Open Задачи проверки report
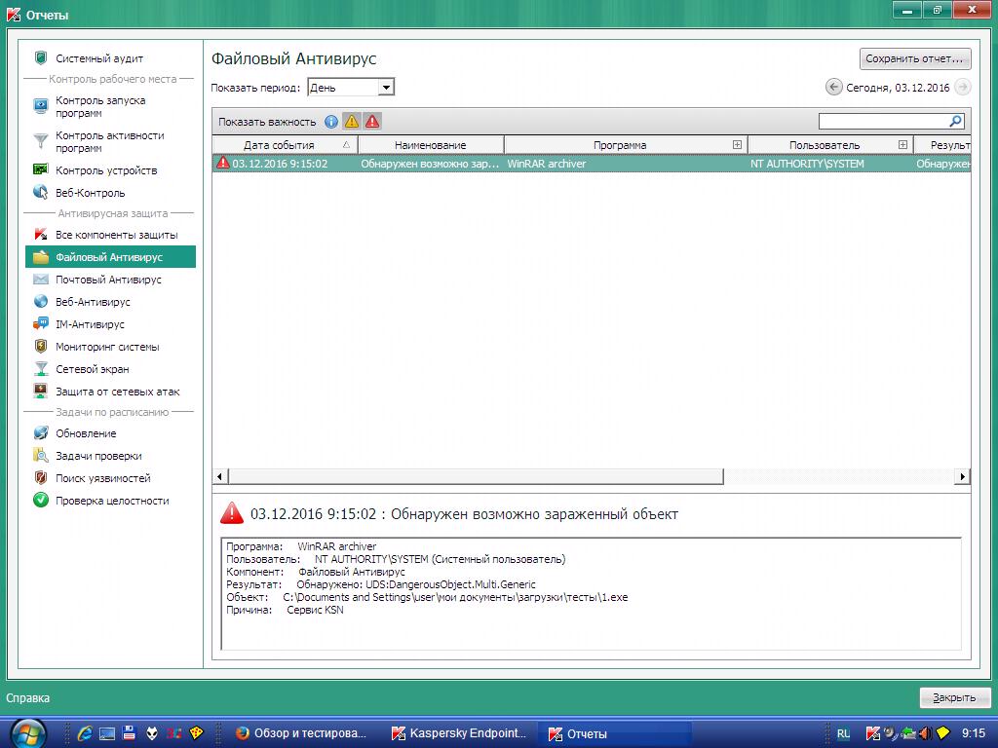This screenshot has width=998, height=748. 98,456
